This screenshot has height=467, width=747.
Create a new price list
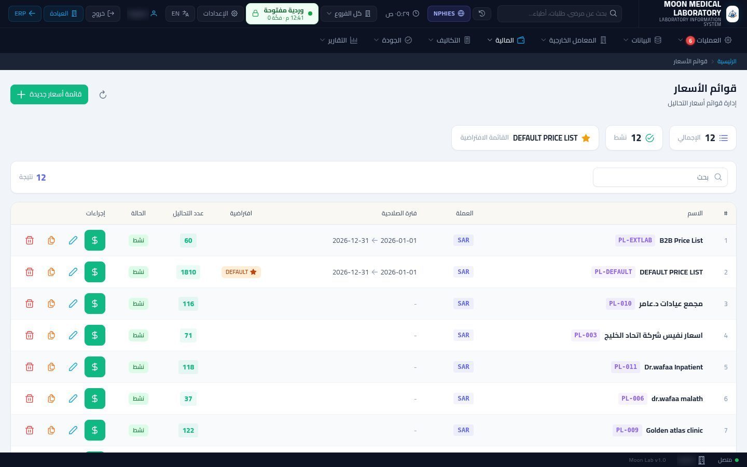[x=49, y=94]
